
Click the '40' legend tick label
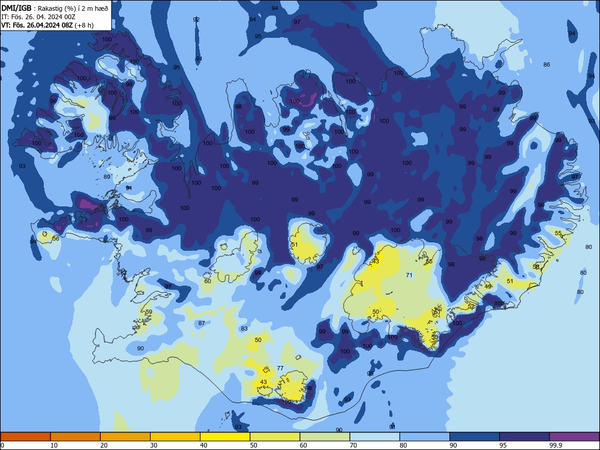(203, 445)
